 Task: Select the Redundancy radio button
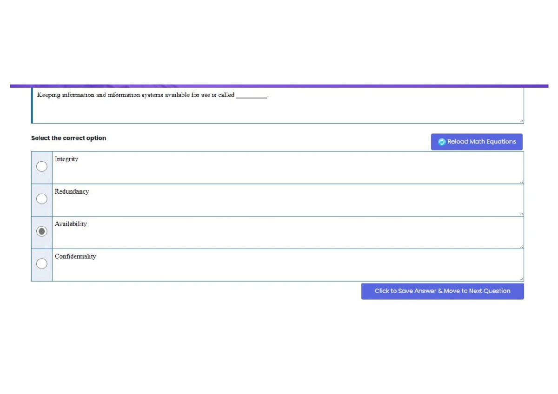(x=41, y=199)
